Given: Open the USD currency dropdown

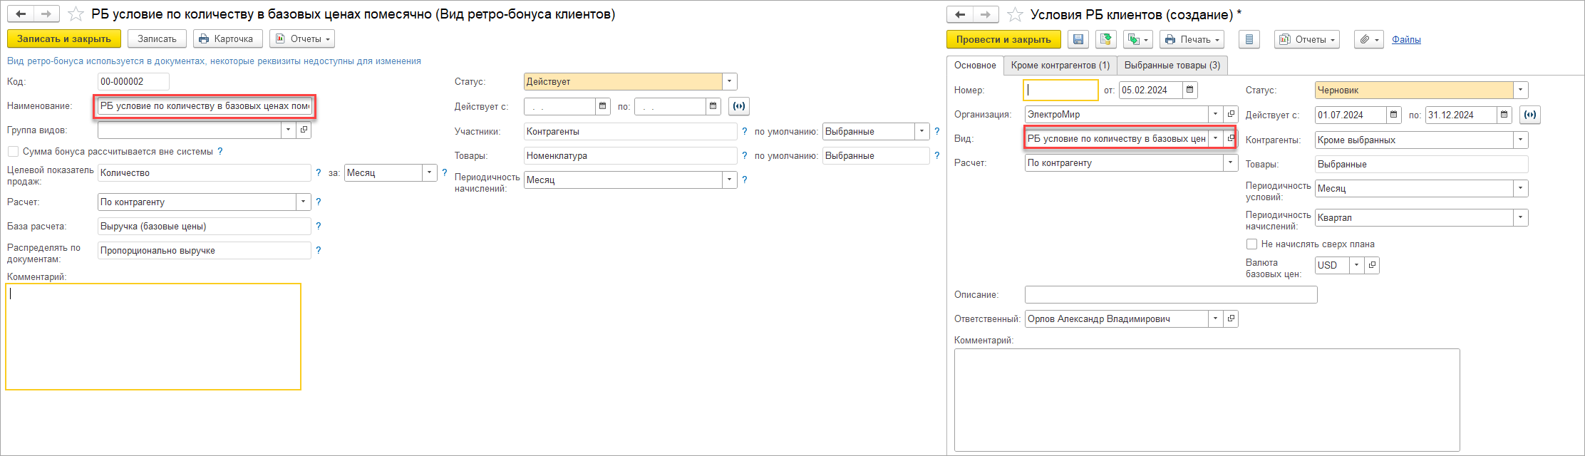Looking at the screenshot, I should click(x=1357, y=266).
